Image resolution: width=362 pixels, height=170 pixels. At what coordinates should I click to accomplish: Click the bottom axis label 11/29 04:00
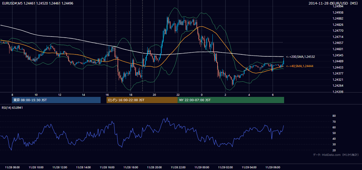249,167
